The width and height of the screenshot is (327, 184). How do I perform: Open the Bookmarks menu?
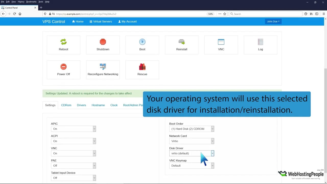click(31, 2)
